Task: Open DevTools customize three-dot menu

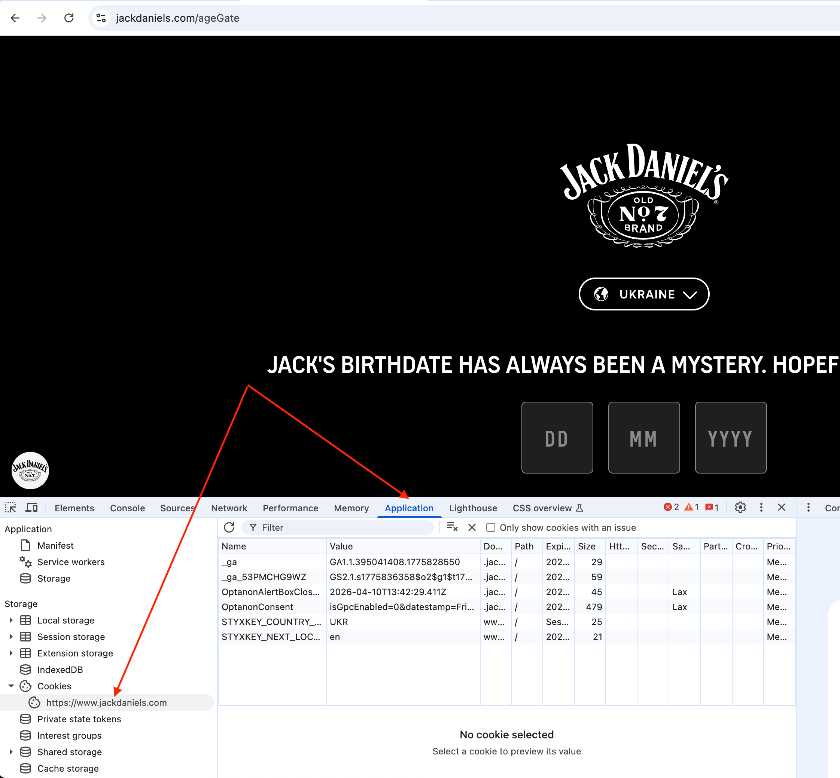Action: pos(761,507)
